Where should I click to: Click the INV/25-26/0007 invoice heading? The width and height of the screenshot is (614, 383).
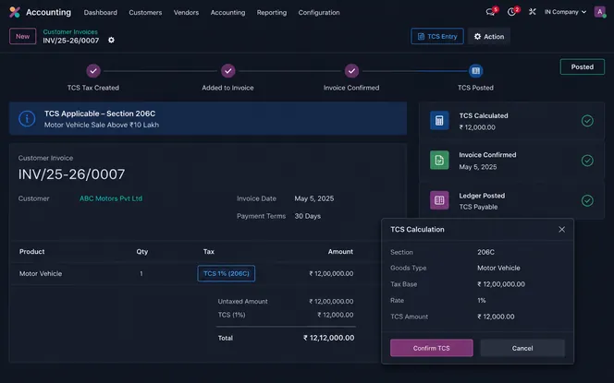[71, 174]
